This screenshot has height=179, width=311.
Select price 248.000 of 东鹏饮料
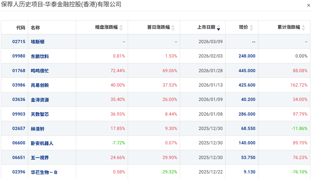pyautogui.click(x=247, y=56)
